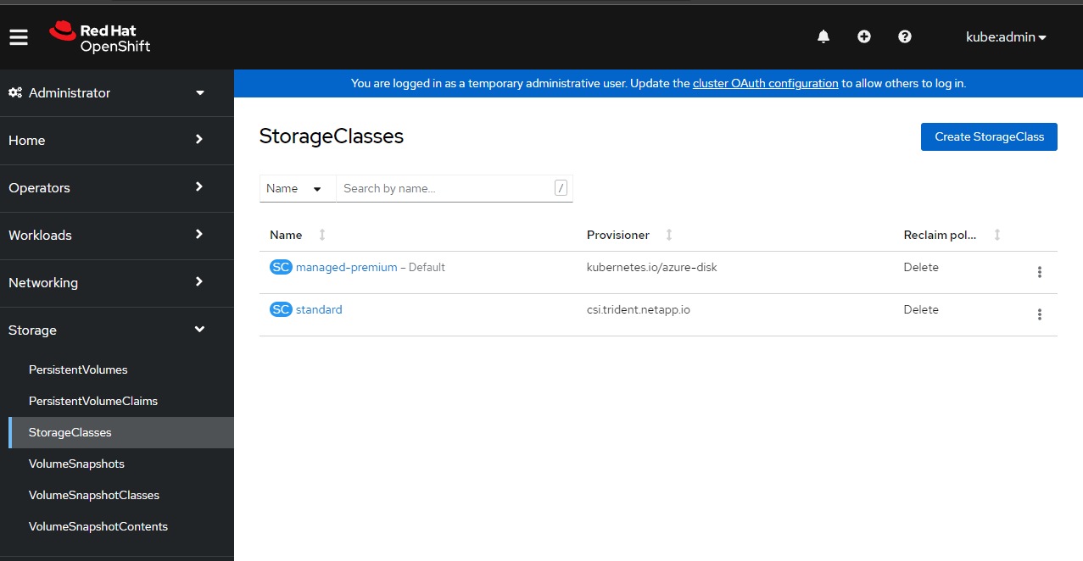Open the standard StorageClass details
The width and height of the screenshot is (1083, 561).
point(318,308)
